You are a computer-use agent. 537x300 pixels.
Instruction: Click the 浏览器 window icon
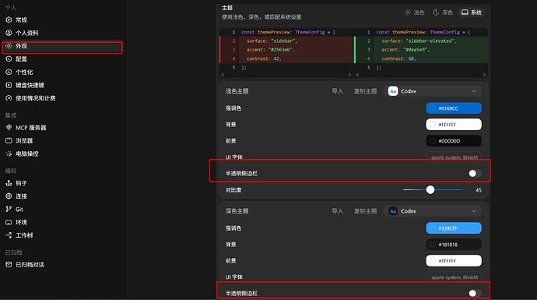pos(9,140)
